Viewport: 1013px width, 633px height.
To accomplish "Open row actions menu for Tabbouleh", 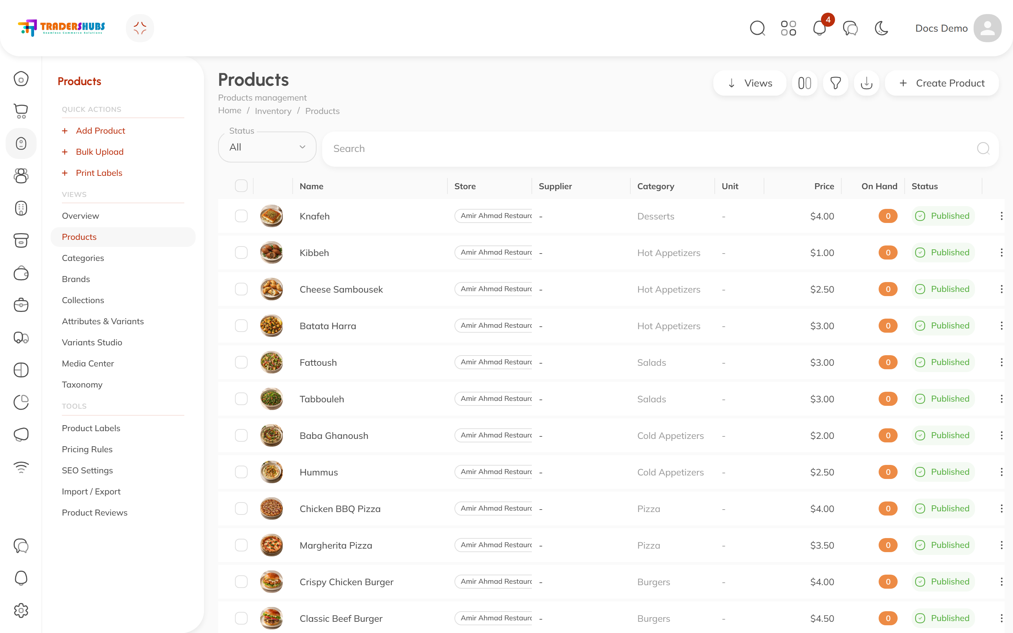I will (x=1001, y=399).
